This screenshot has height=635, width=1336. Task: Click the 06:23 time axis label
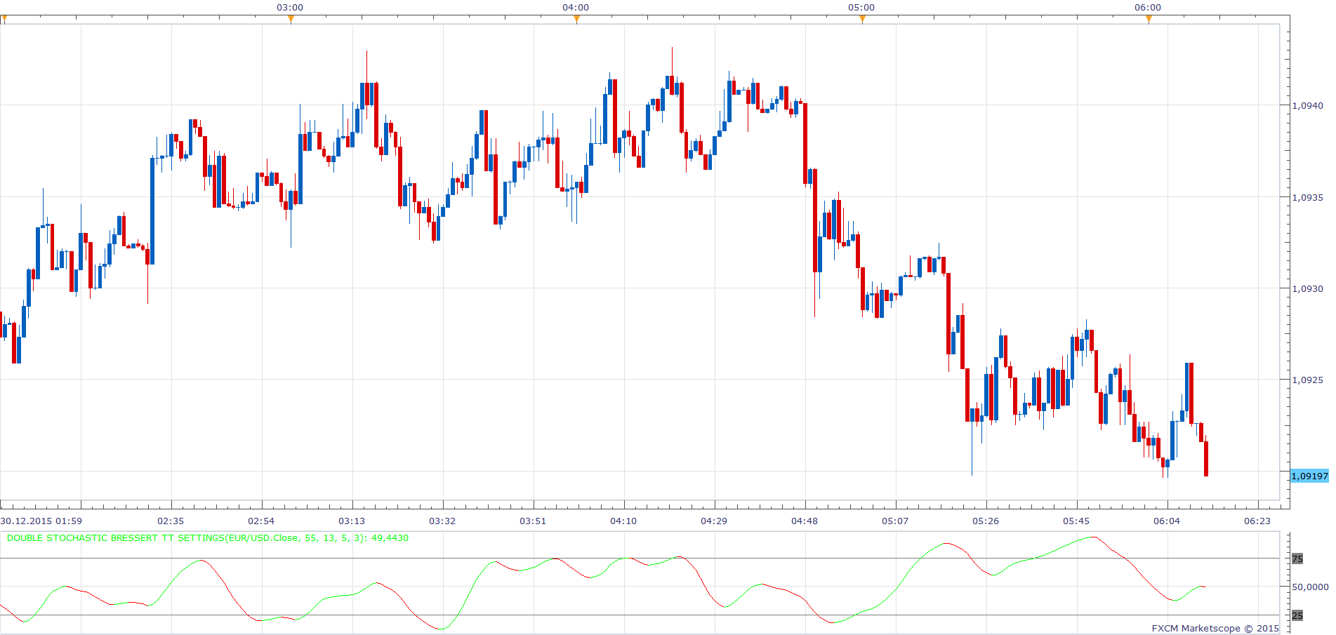pyautogui.click(x=1257, y=521)
